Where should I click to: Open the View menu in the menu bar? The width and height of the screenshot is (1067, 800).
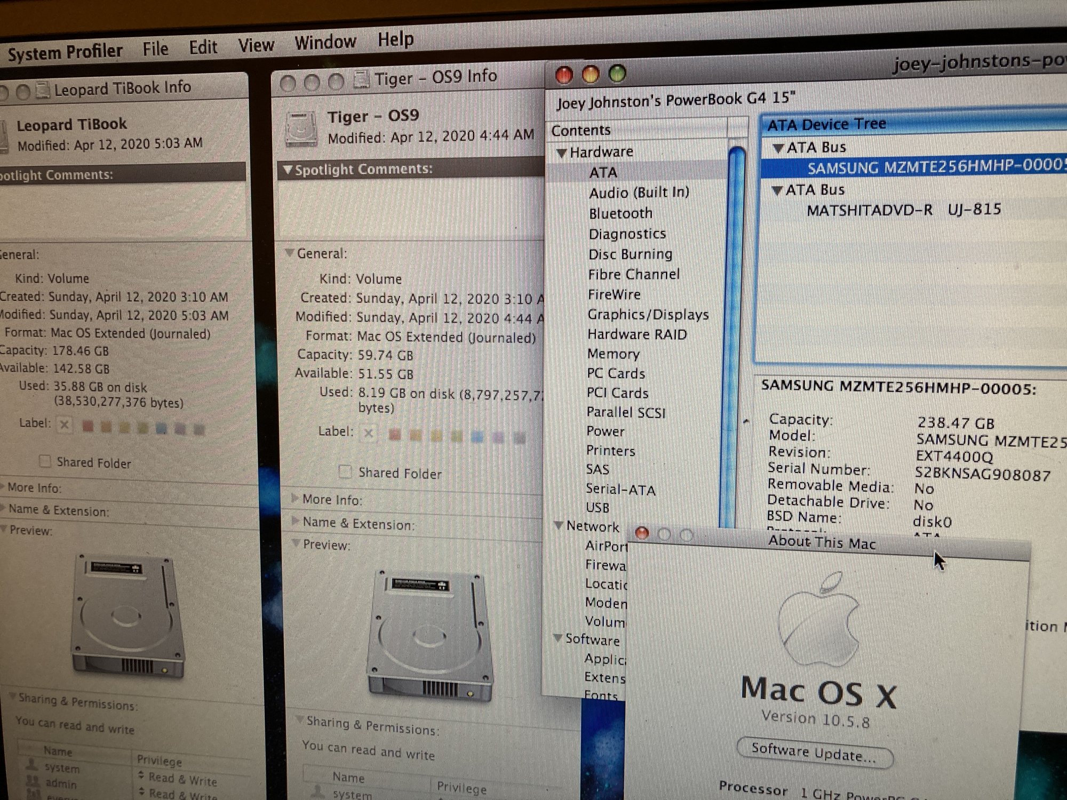click(x=256, y=46)
